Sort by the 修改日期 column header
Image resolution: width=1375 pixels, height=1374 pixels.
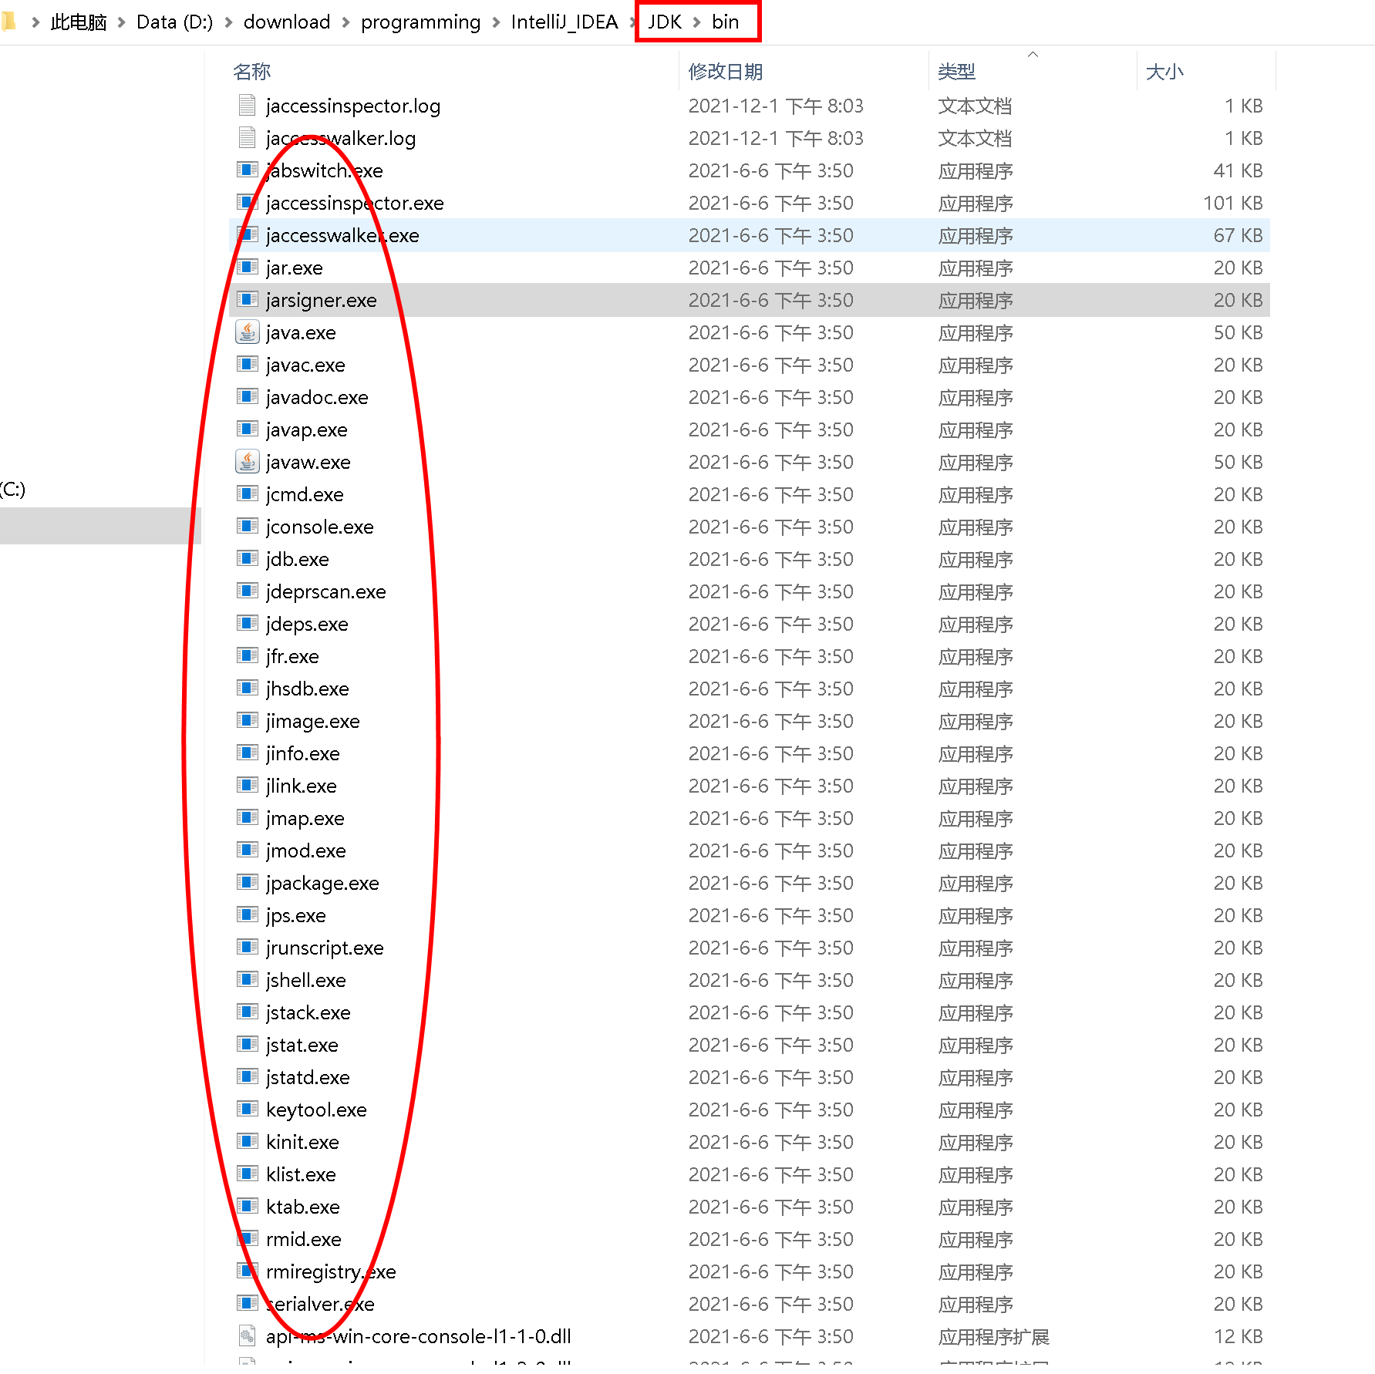726,72
